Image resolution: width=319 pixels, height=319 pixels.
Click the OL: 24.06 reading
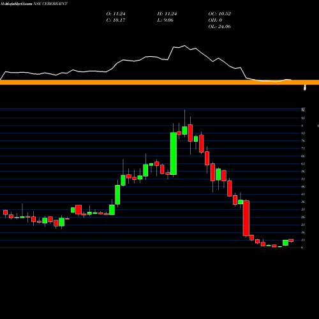point(219,27)
